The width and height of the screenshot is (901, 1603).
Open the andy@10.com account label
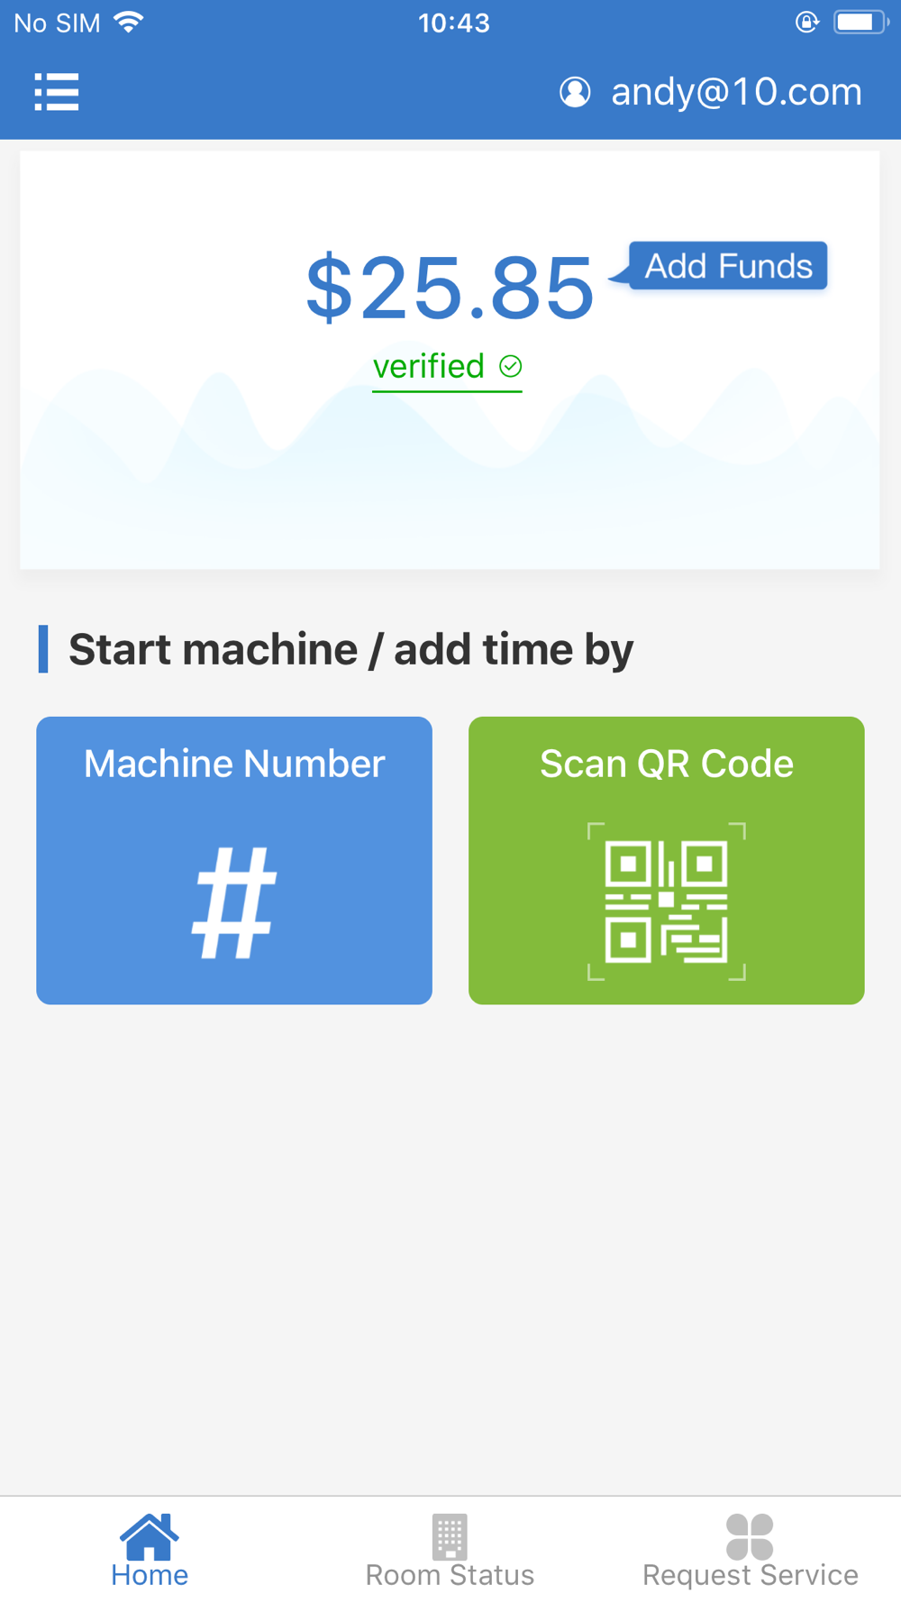736,92
